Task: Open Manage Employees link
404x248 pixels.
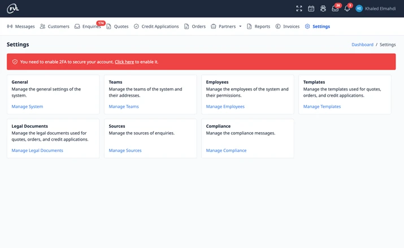Action: (x=225, y=107)
